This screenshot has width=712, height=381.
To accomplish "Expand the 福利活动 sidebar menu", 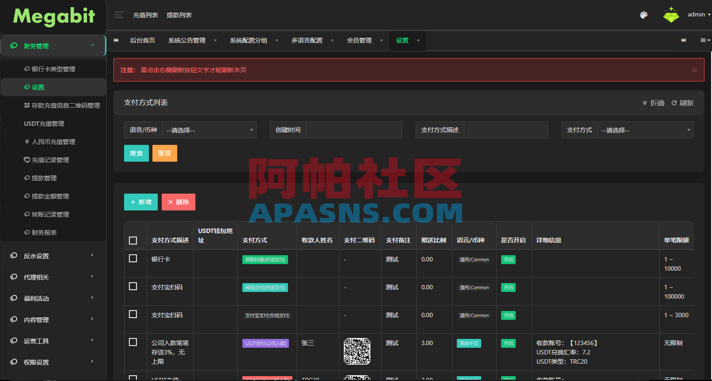I will pyautogui.click(x=53, y=298).
